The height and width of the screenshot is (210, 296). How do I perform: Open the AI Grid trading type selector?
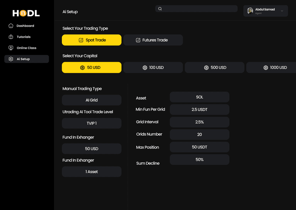92,100
